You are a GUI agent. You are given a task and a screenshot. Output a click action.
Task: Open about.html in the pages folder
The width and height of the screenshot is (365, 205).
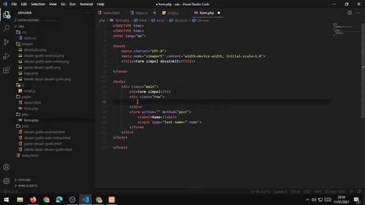point(32,102)
